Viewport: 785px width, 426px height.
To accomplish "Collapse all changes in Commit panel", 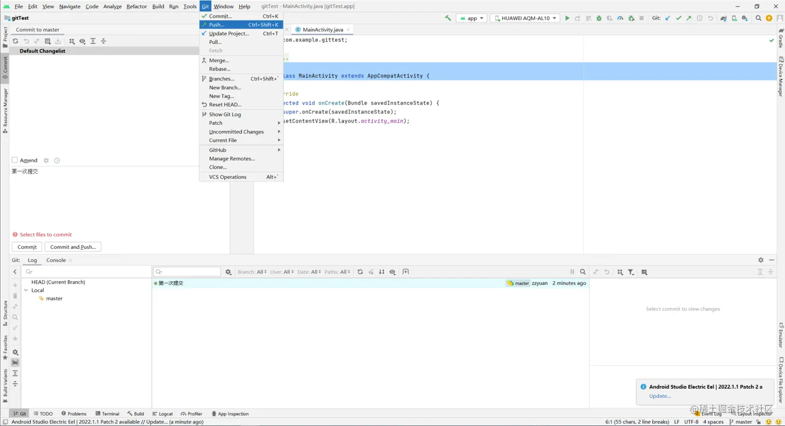I will (103, 41).
